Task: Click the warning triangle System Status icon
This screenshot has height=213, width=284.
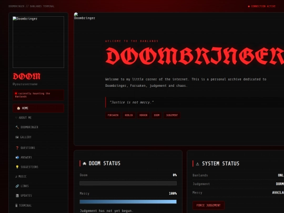Action: [x=198, y=164]
